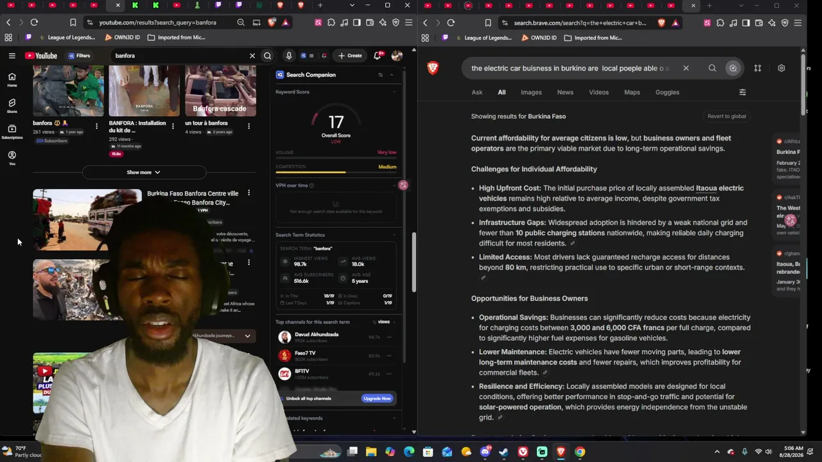Switch to the News tab in Brave Search
Image resolution: width=822 pixels, height=462 pixels.
click(565, 92)
